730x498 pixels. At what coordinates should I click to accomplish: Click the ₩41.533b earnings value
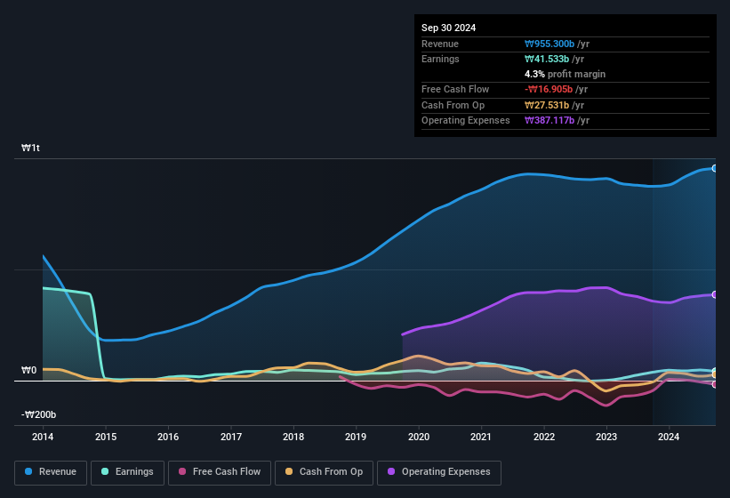point(547,59)
